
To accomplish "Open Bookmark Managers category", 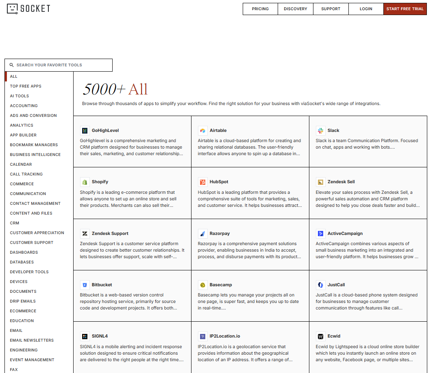I will pos(39,145).
